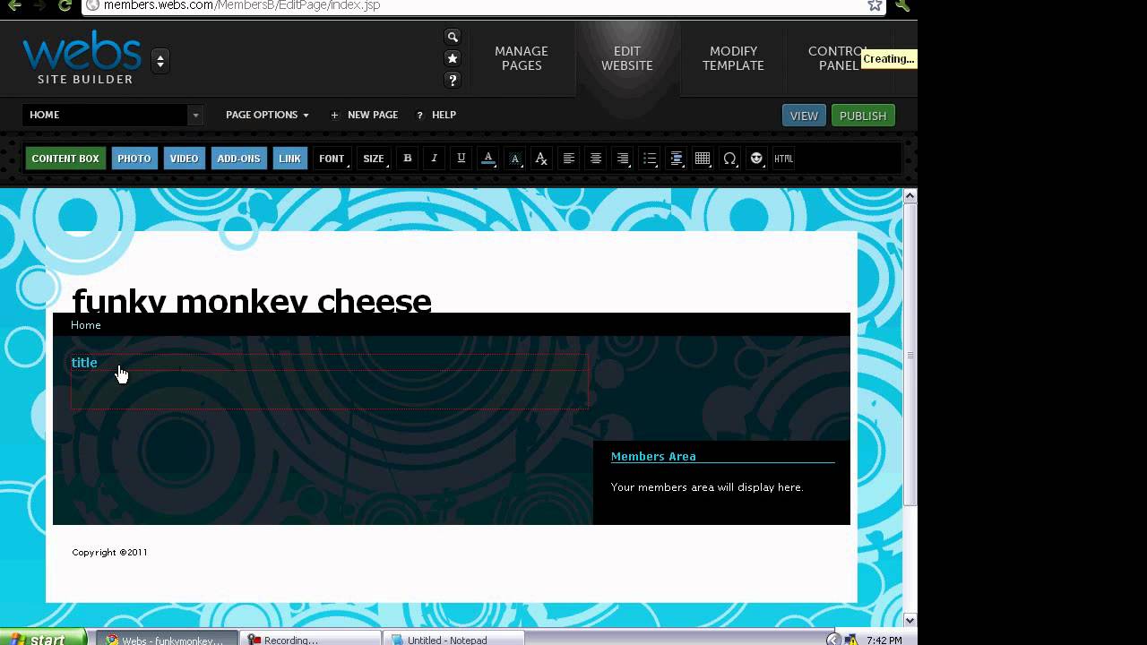Expand hidden system tray icons arrow

click(833, 640)
